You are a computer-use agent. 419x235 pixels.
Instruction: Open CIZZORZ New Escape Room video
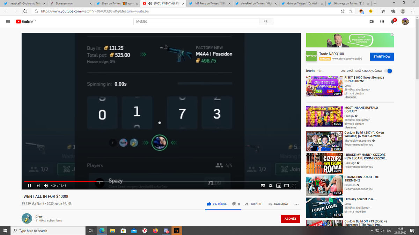pyautogui.click(x=365, y=156)
